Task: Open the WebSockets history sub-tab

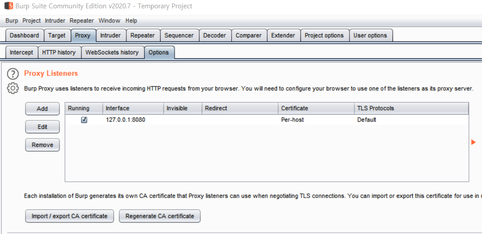Action: (x=112, y=52)
